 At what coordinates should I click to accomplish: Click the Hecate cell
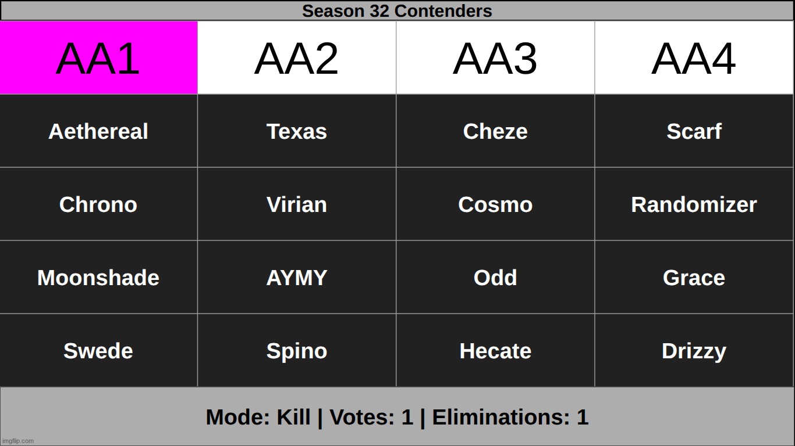click(x=495, y=350)
